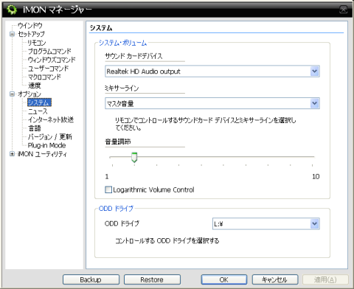
Task: Select ウィンドウズコマンド tree item
Action: pos(52,60)
